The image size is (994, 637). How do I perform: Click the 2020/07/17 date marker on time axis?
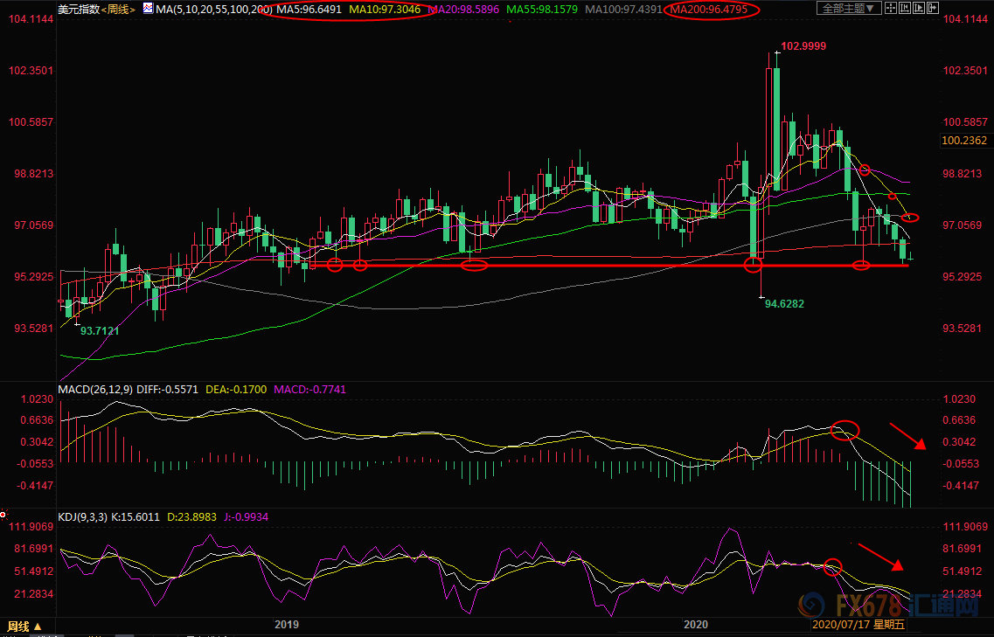(x=858, y=625)
